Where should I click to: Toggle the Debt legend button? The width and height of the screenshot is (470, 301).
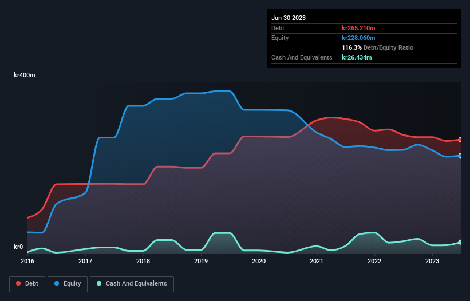(x=27, y=284)
